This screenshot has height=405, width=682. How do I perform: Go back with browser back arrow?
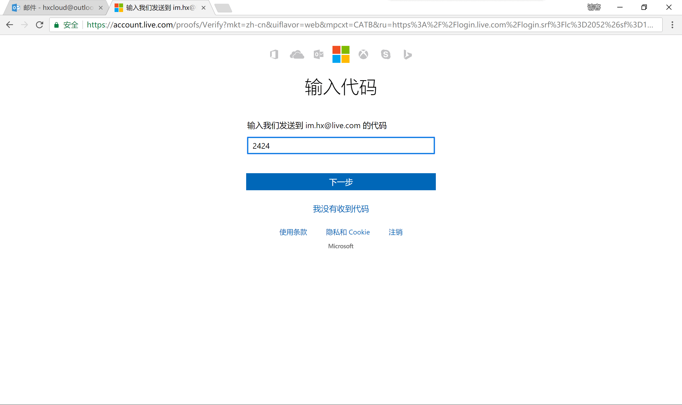(x=10, y=25)
